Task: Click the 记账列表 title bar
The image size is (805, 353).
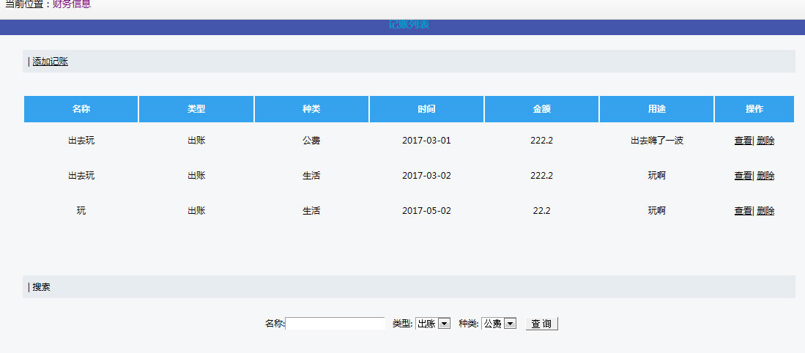Action: (409, 26)
